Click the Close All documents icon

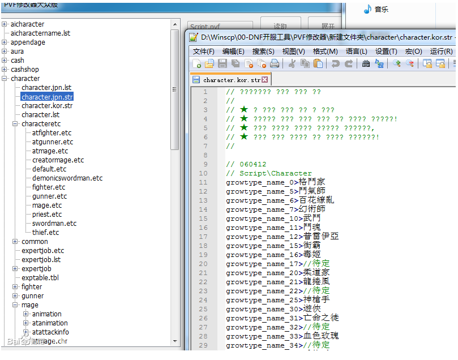262,63
